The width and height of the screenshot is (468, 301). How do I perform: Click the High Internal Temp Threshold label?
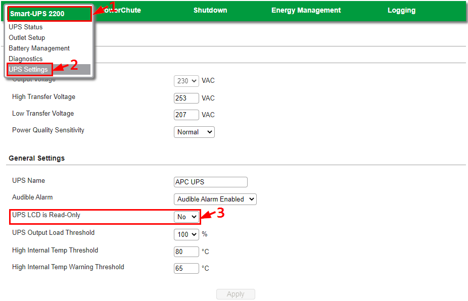click(55, 250)
